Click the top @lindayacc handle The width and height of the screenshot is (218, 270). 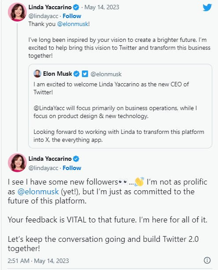pyautogui.click(x=44, y=16)
